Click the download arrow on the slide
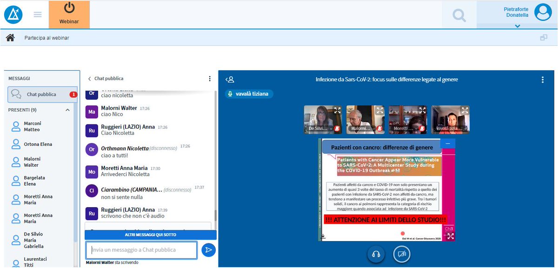558x268 pixels. 323,236
